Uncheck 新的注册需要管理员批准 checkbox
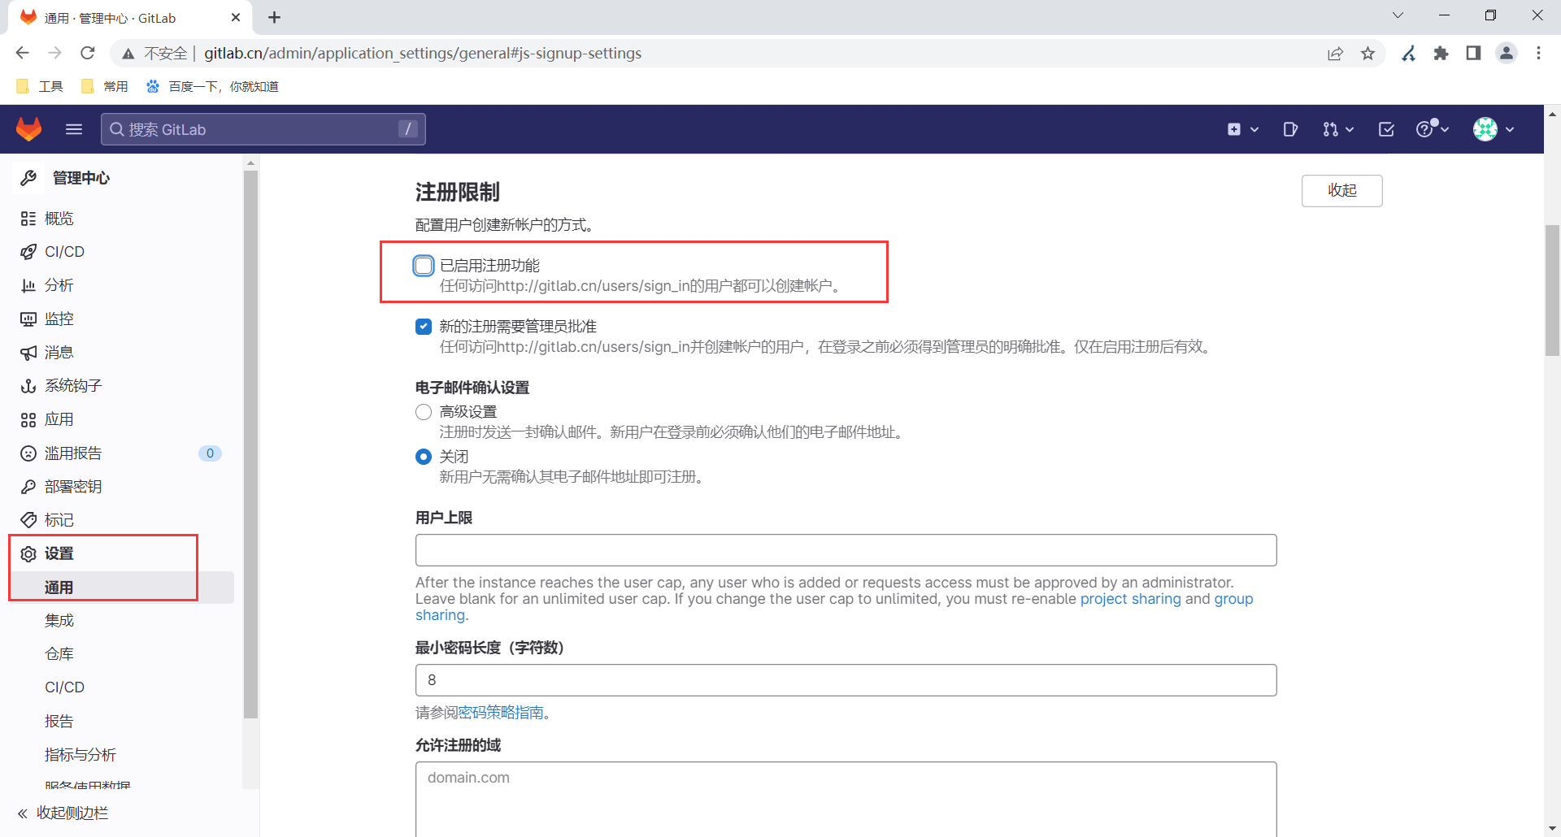1561x837 pixels. point(424,327)
